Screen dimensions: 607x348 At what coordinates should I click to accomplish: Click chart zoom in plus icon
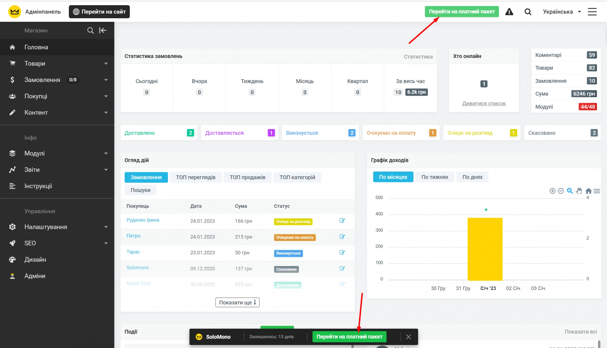coord(552,191)
